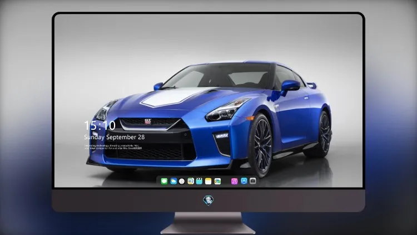The height and width of the screenshot is (235, 417).
Task: Click the date 'Sunday September 28'
Action: point(115,137)
